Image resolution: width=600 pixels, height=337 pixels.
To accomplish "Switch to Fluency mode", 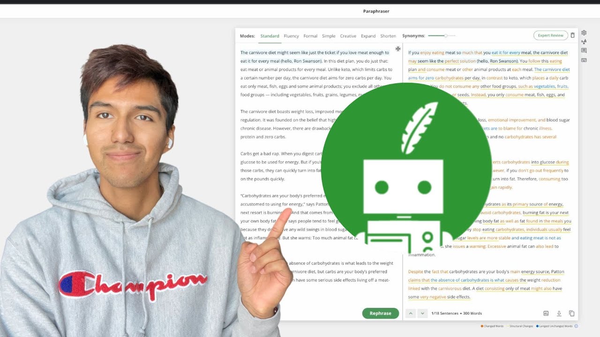I will 291,36.
